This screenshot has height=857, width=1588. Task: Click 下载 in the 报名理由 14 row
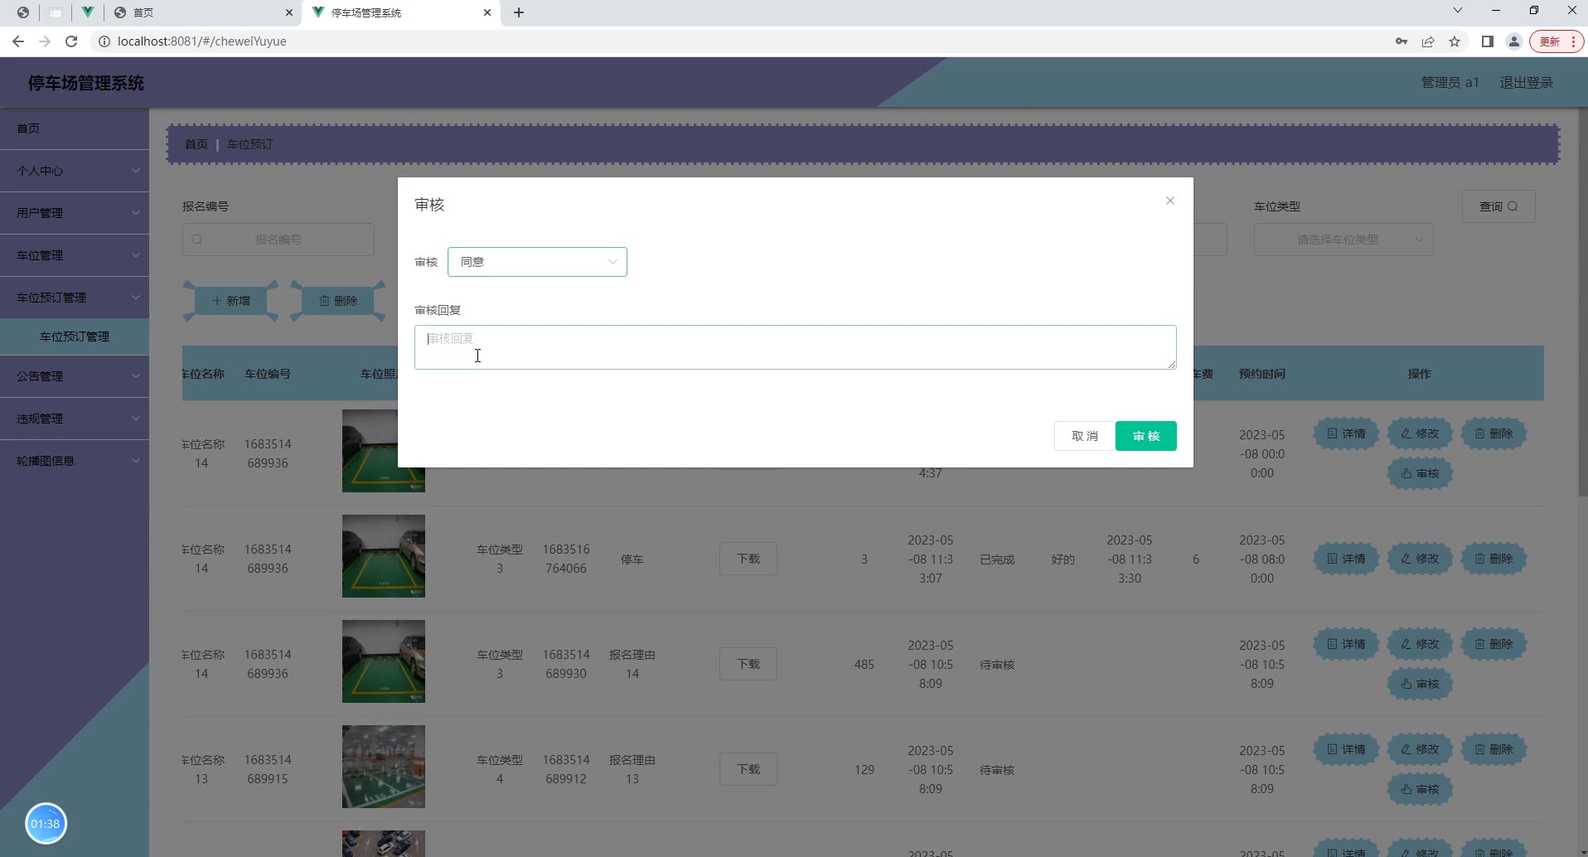point(748,664)
